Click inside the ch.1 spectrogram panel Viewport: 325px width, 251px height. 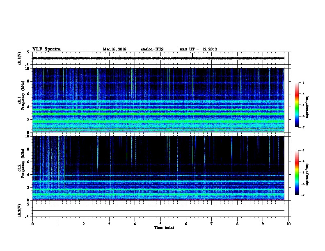pyautogui.click(x=158, y=100)
